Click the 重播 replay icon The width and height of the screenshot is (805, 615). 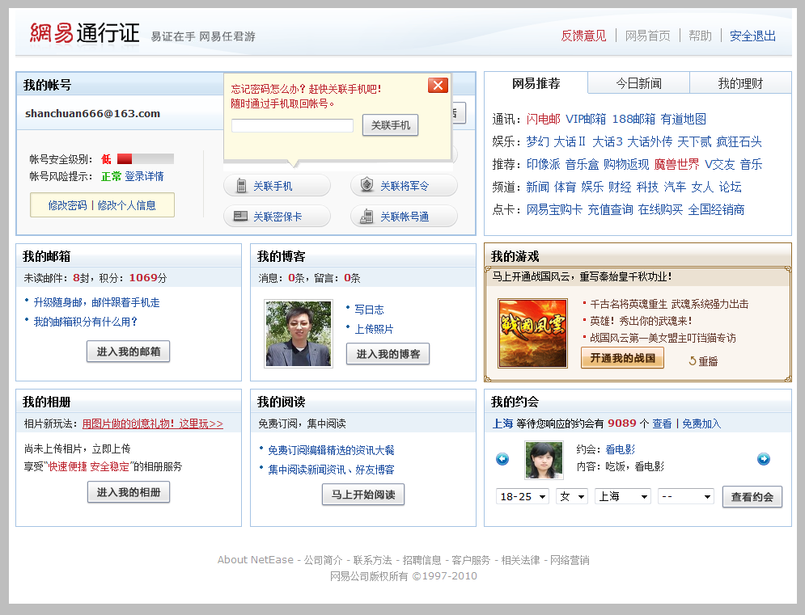pos(693,361)
